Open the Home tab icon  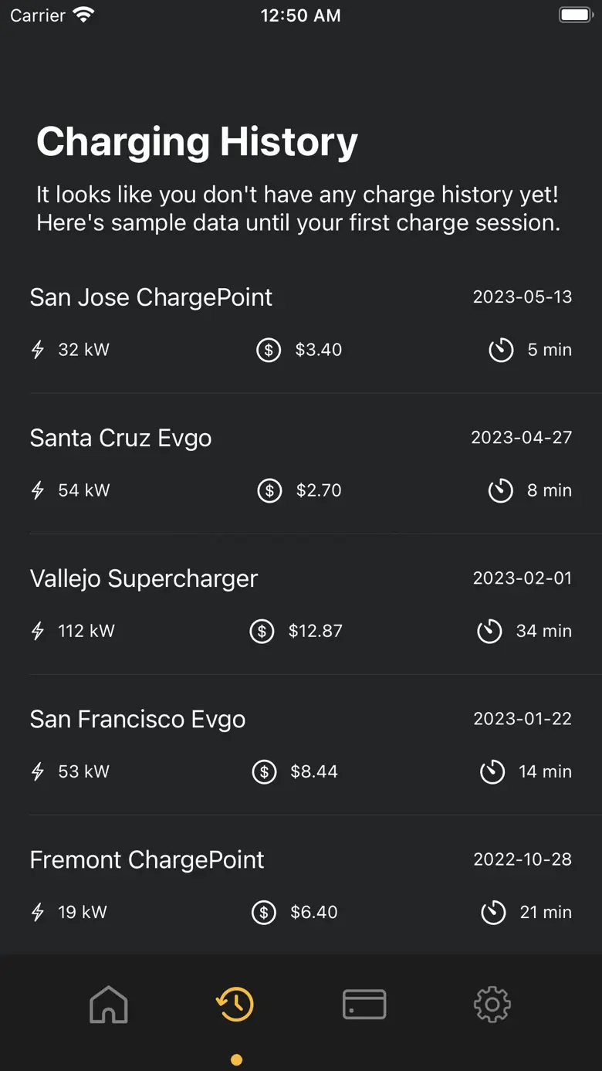point(109,1005)
